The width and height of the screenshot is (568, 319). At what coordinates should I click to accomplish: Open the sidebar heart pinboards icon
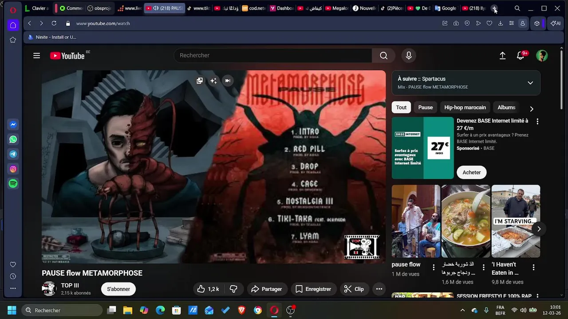click(x=13, y=265)
